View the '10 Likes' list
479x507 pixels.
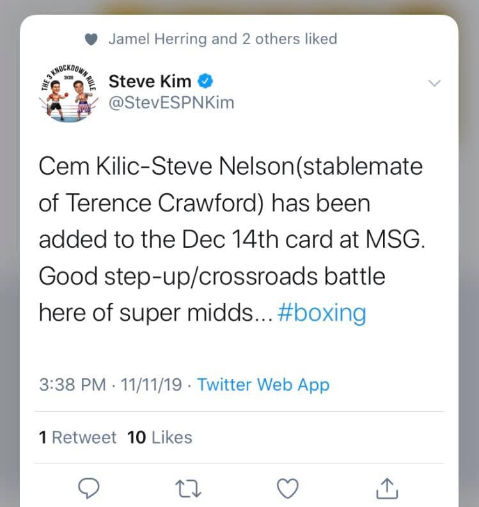160,437
